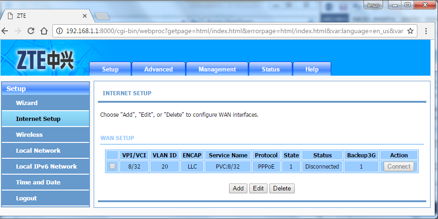Click the VPI/VCI column header

coord(134,155)
